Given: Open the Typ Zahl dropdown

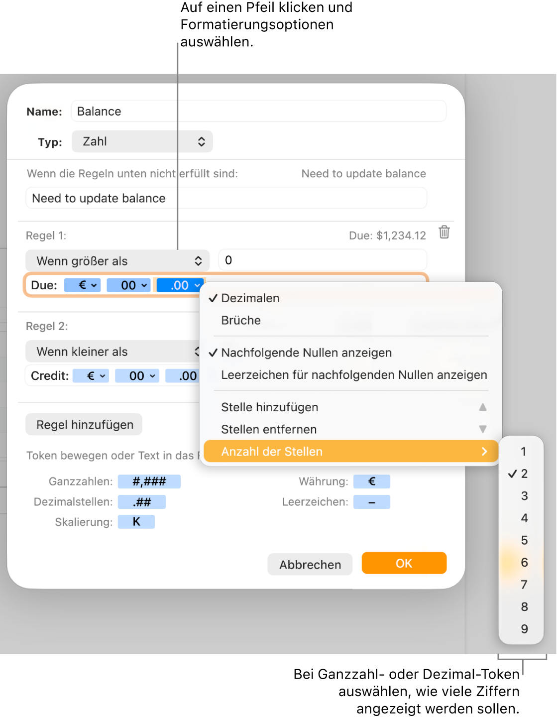Looking at the screenshot, I should [x=142, y=141].
